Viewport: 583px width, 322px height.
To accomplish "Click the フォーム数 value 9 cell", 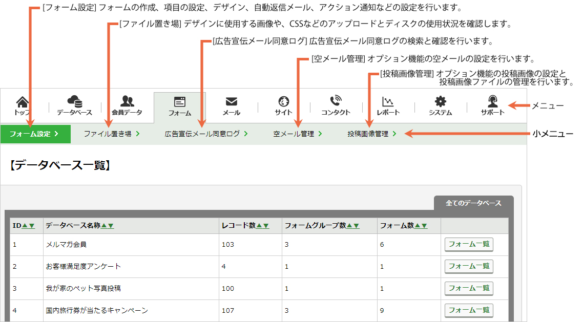I will click(x=409, y=310).
